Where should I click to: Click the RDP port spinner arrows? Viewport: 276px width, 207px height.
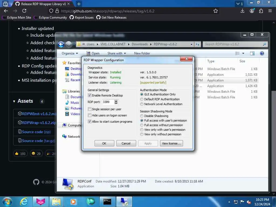click(116, 102)
